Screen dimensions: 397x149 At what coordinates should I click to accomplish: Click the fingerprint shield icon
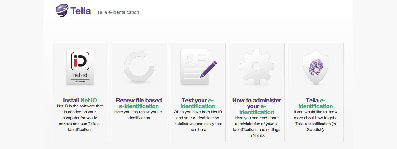315,67
